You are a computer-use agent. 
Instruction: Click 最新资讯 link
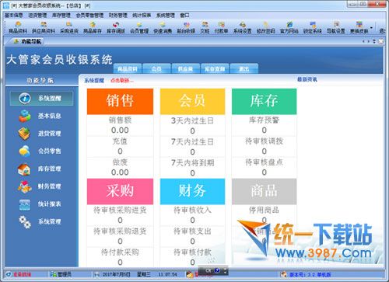[307, 79]
